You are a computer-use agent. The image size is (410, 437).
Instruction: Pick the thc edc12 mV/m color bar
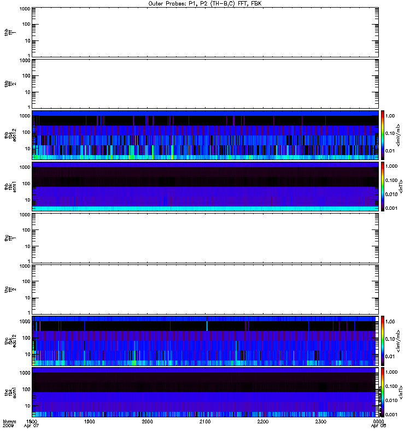coord(383,341)
